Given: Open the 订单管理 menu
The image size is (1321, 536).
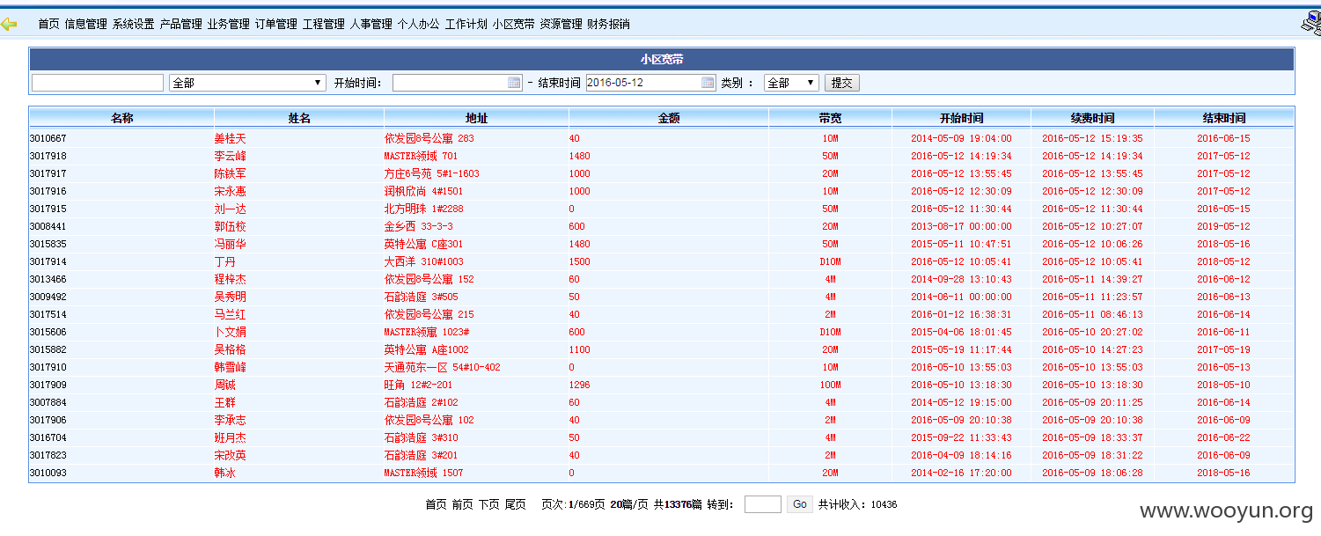Looking at the screenshot, I should click(275, 24).
